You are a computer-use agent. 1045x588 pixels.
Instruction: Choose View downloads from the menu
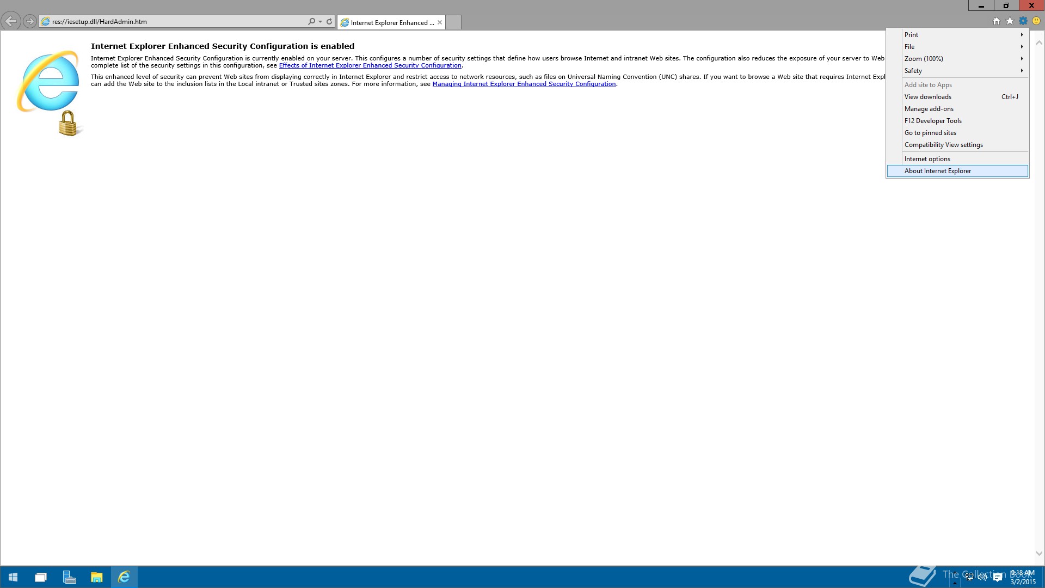(957, 97)
